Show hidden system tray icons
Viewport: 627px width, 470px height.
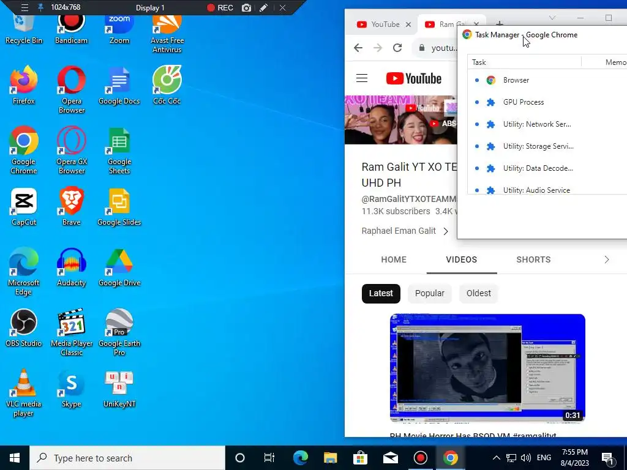coord(496,458)
